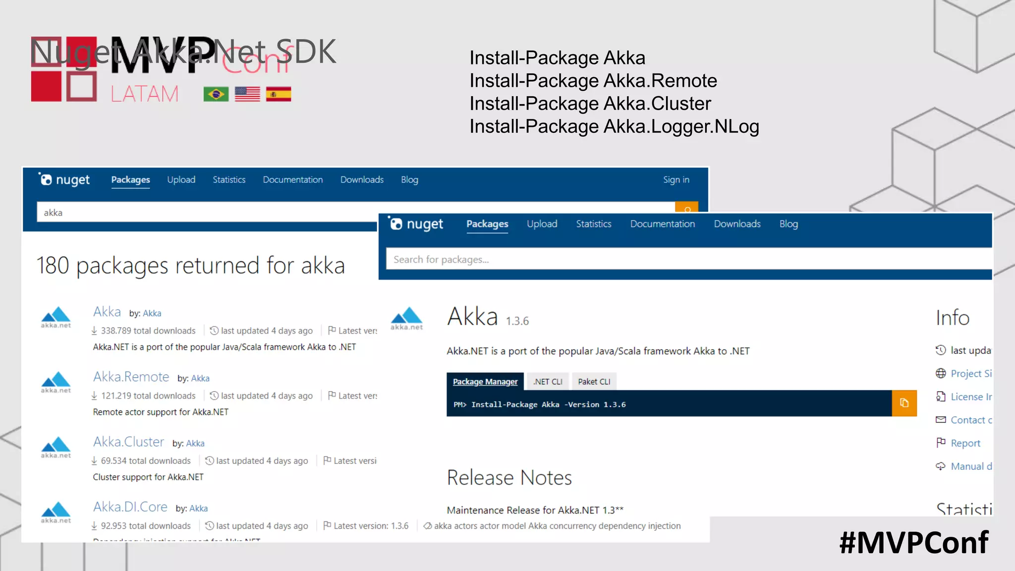Click the Akka.Remote package logo
This screenshot has width=1015, height=571.
(56, 382)
